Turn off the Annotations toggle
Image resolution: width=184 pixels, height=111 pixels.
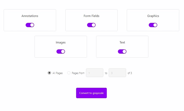coord(30,25)
